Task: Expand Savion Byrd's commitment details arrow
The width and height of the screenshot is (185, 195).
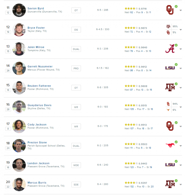Action: pyautogui.click(x=181, y=10)
